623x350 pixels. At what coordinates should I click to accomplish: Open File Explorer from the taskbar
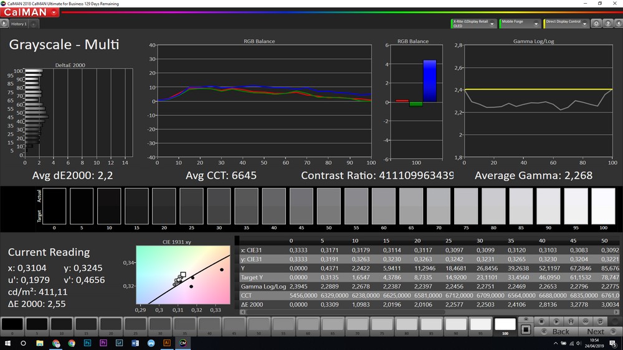[40, 343]
